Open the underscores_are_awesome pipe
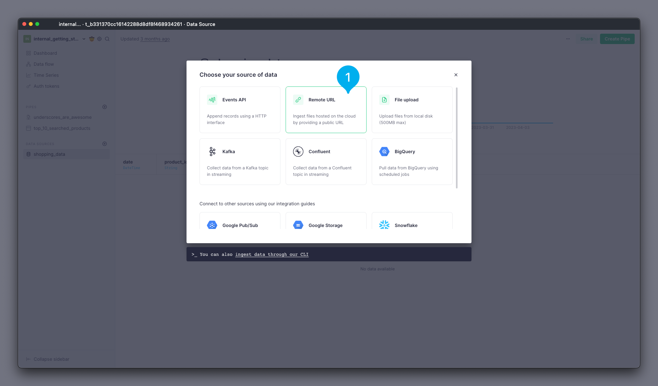Viewport: 658px width, 386px height. [66, 117]
